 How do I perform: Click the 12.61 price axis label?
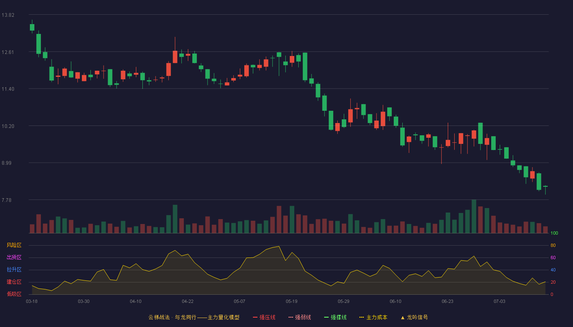coord(8,52)
